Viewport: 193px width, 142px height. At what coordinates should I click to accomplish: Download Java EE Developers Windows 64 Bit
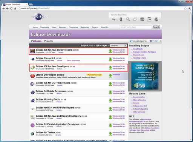pyautogui.click(x=119, y=52)
